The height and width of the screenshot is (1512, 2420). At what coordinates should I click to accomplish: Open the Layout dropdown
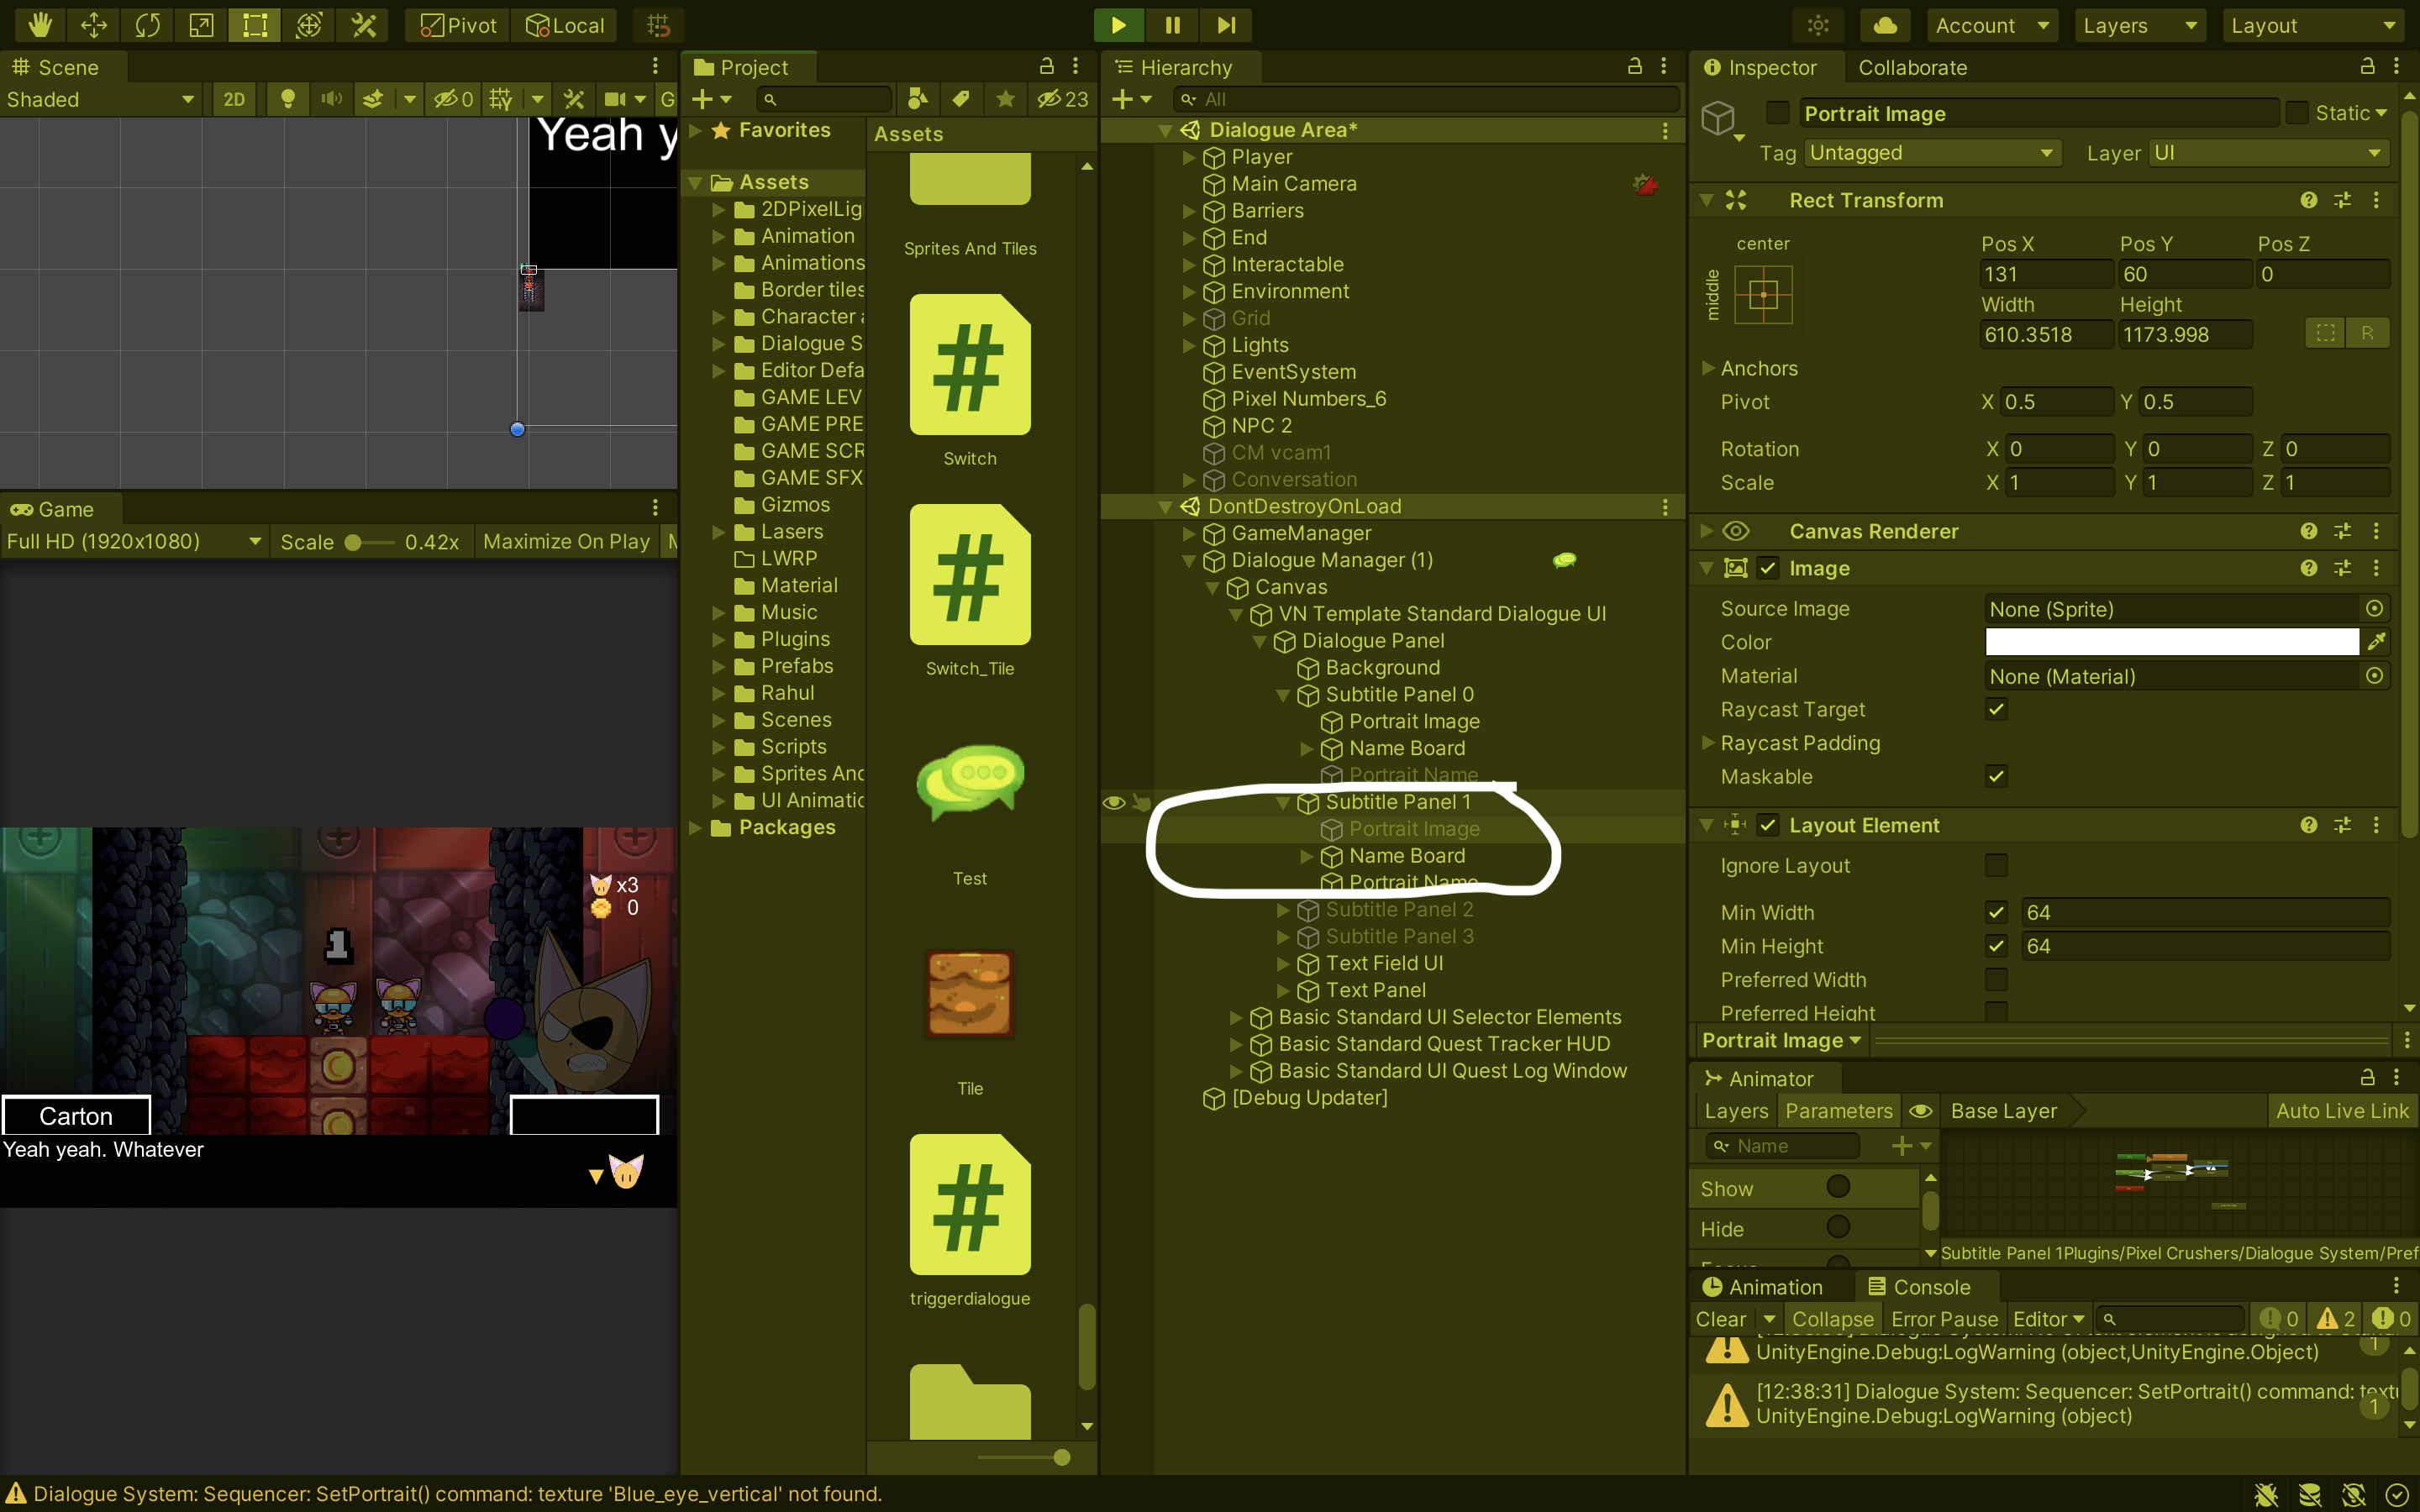2313,25
